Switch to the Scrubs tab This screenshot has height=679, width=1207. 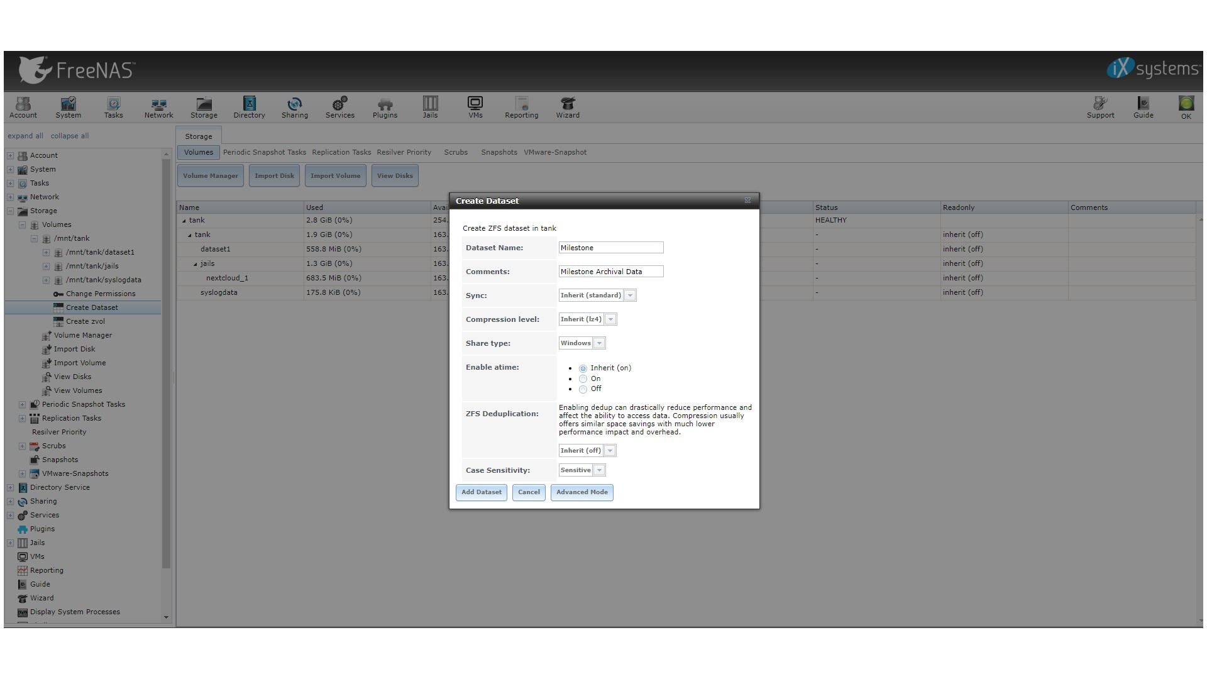[456, 152]
